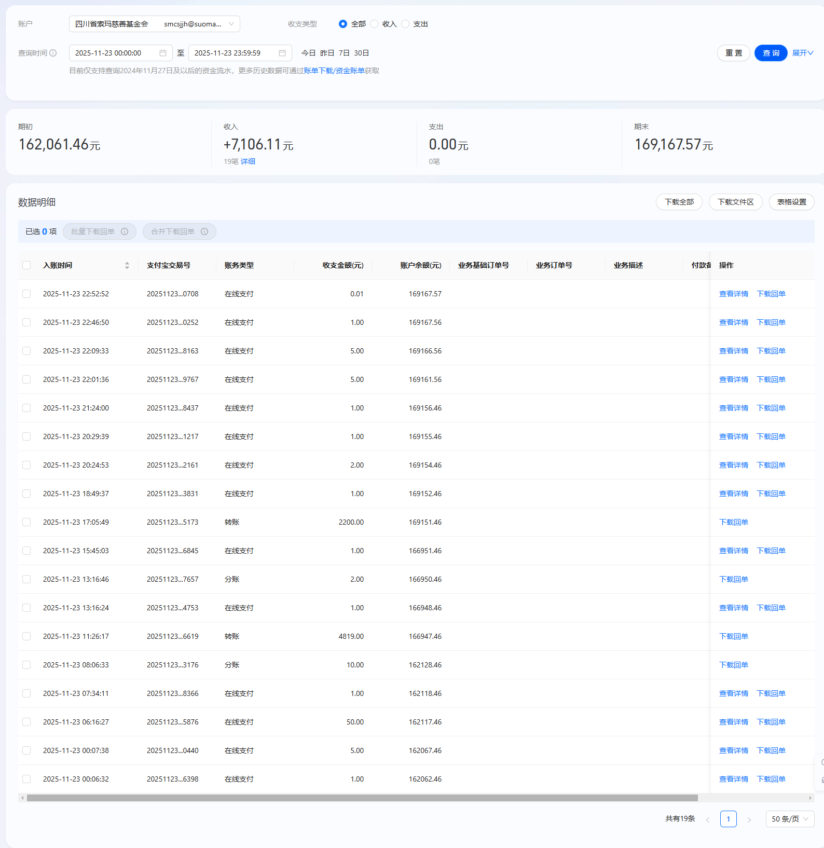This screenshot has width=824, height=848.
Task: Go to previous page arrow
Action: [x=708, y=819]
